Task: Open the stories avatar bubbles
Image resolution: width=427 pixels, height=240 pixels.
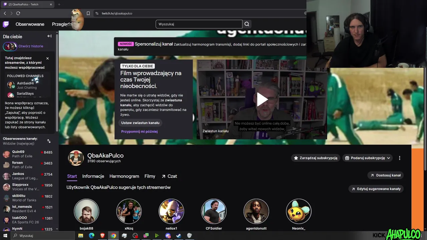Action: coord(10,46)
